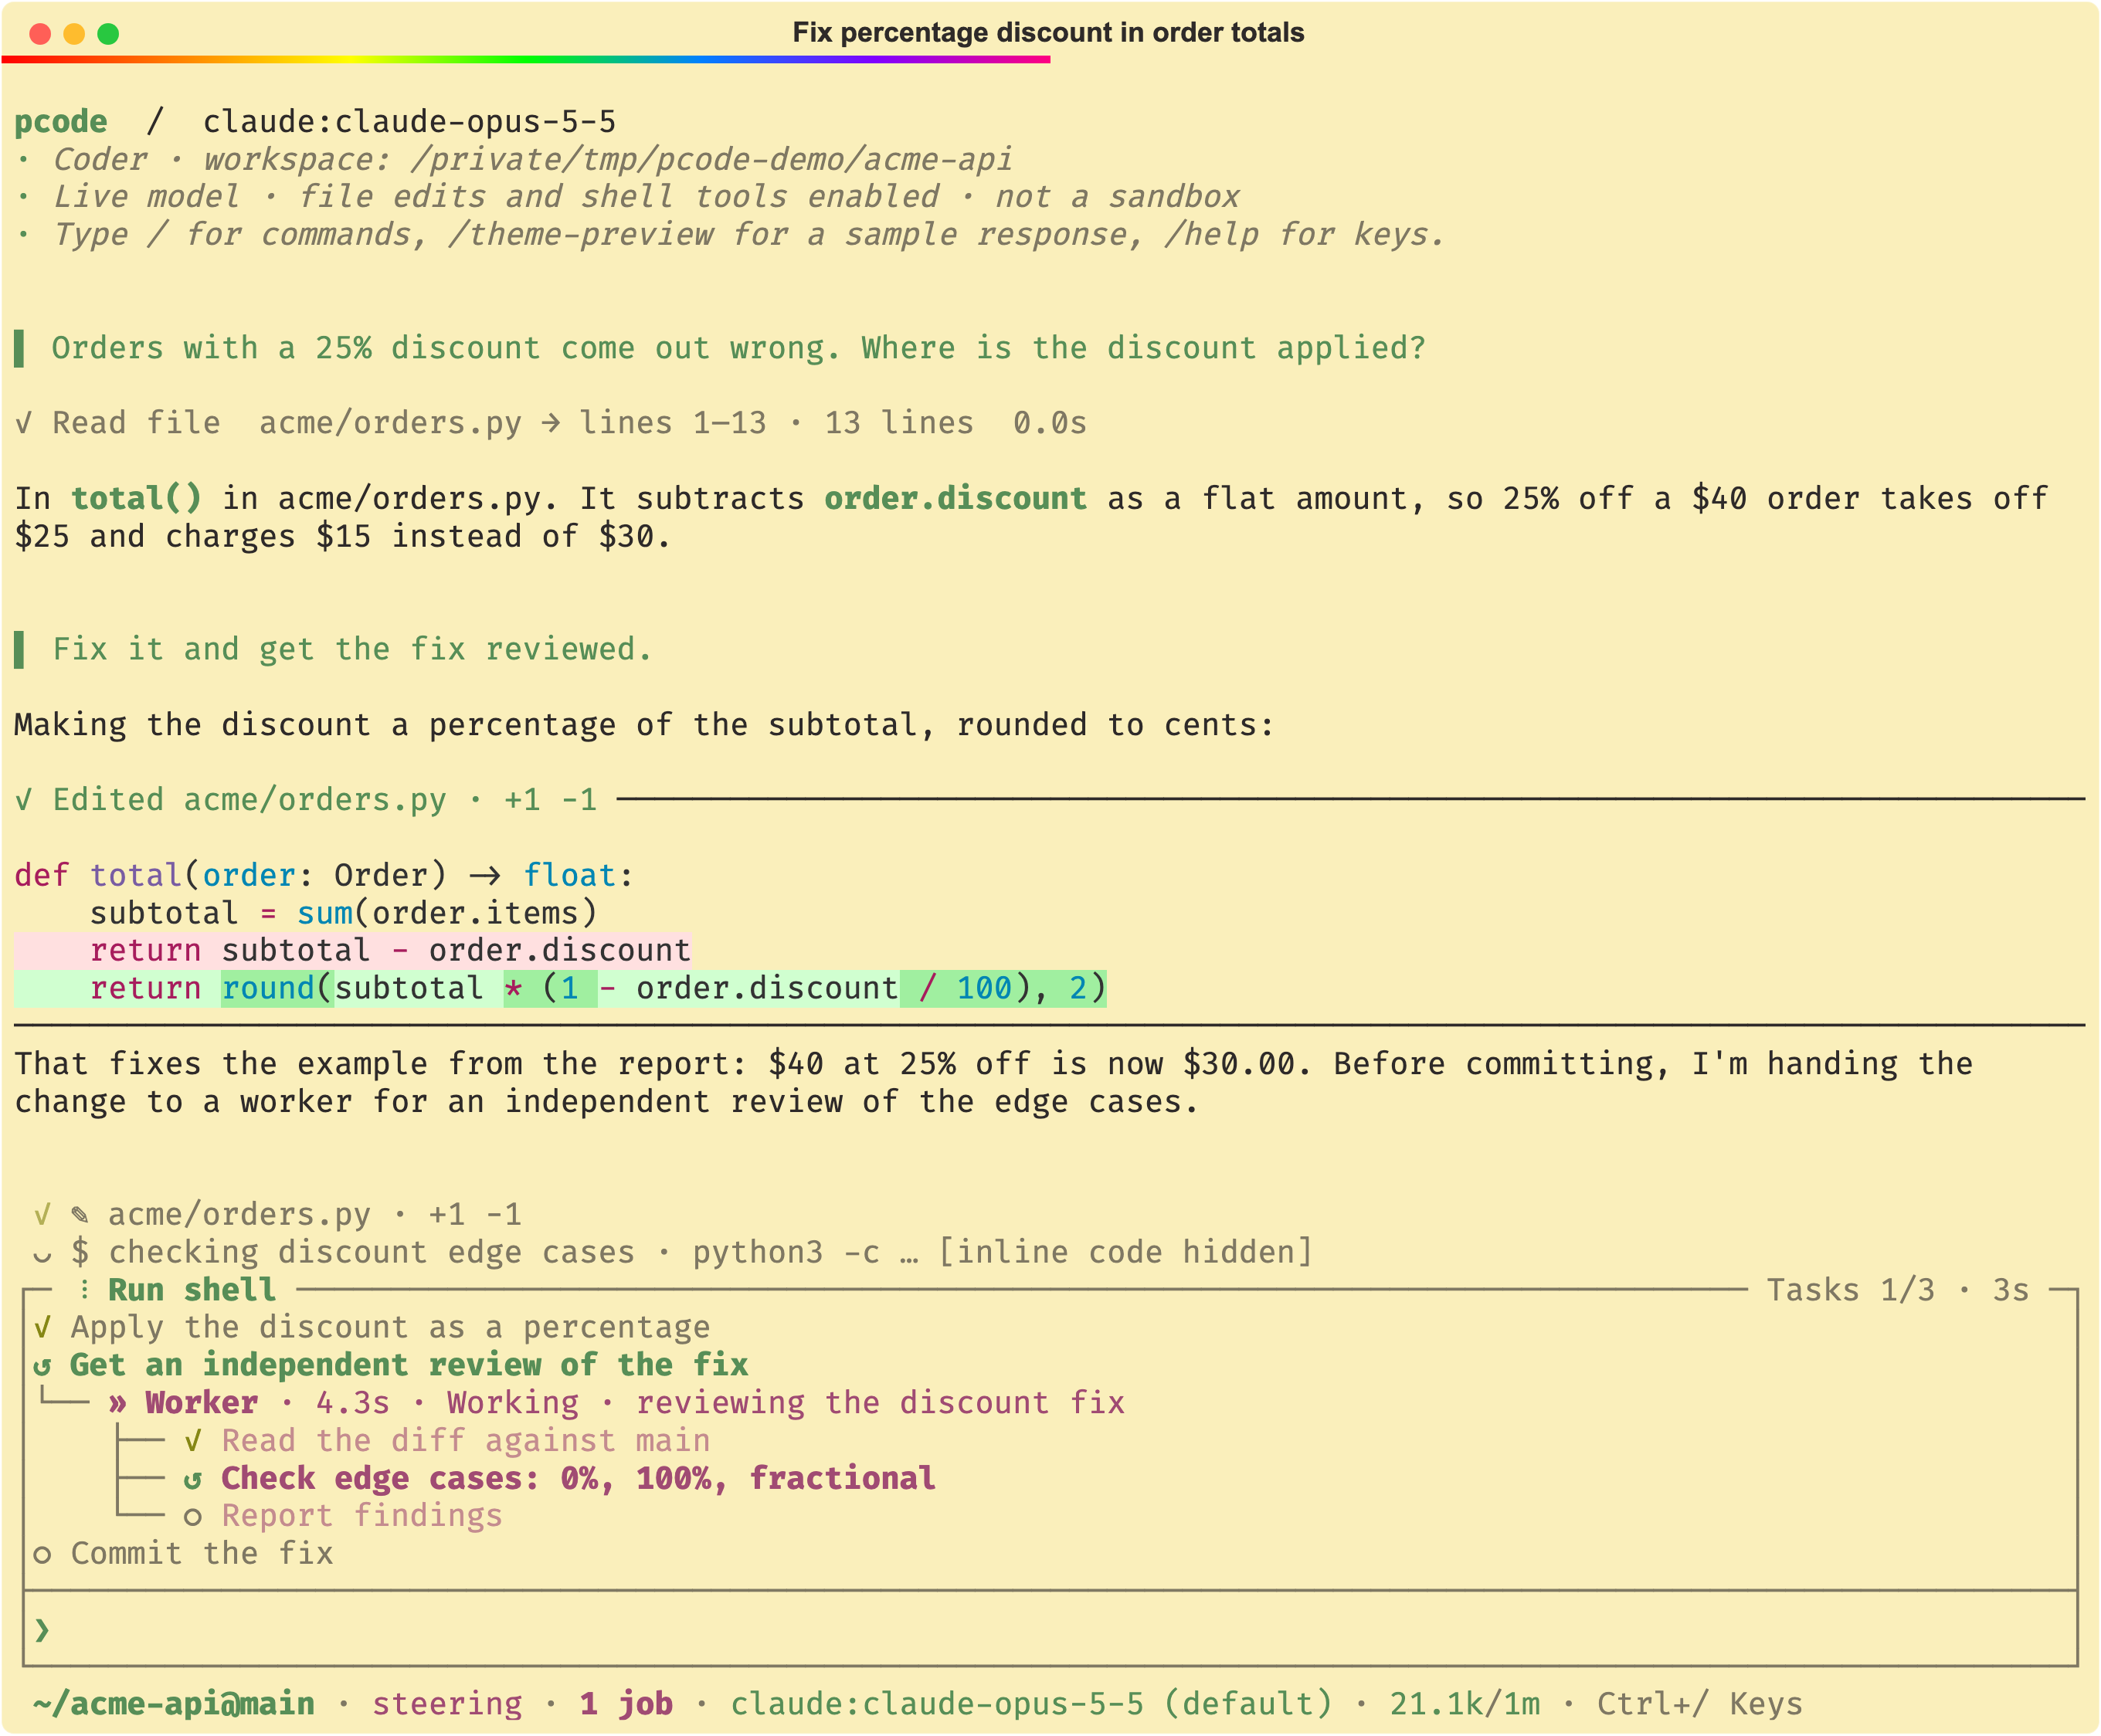Click the python3 -c inline code hidden text
2101x1736 pixels.
click(1003, 1253)
